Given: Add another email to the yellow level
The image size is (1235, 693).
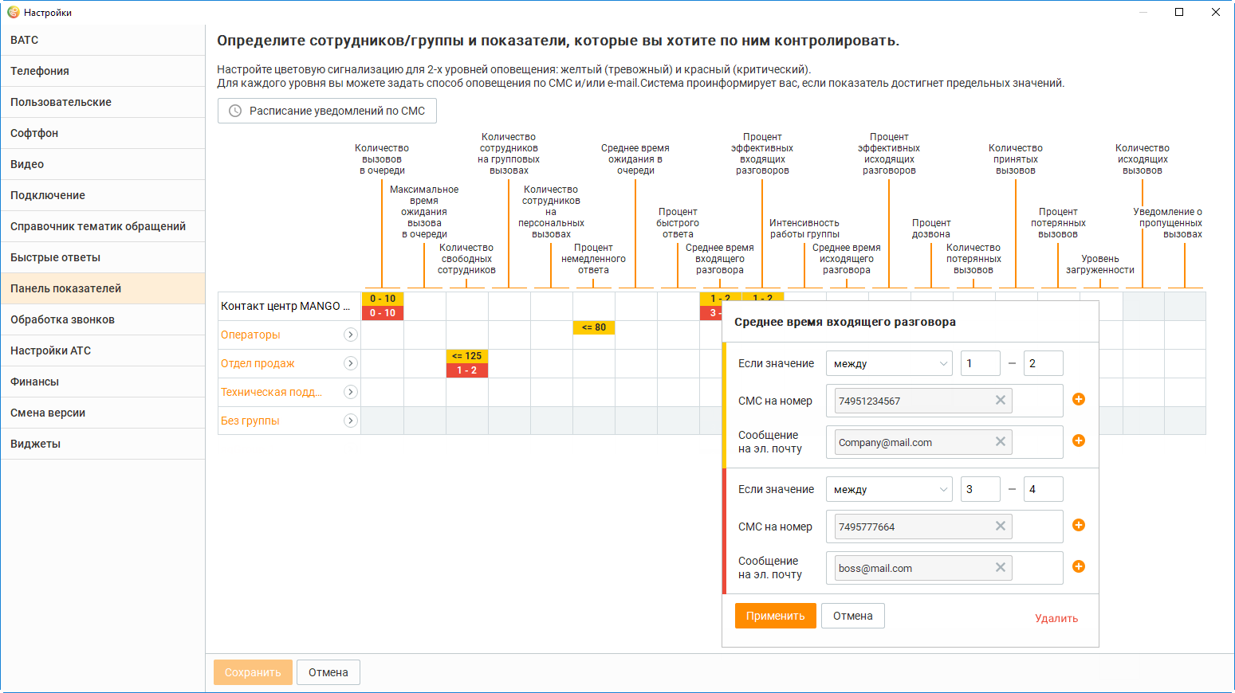Looking at the screenshot, I should tap(1079, 440).
